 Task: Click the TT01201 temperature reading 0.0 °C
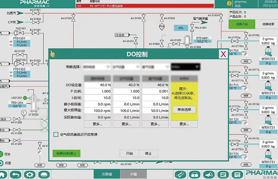pyautogui.click(x=17, y=106)
